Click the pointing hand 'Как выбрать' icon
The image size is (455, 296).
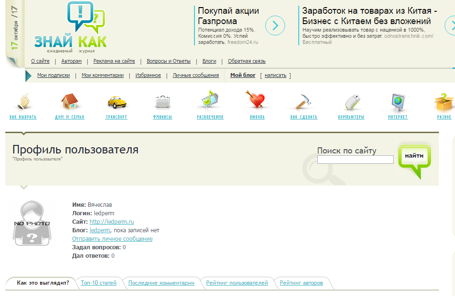(23, 101)
